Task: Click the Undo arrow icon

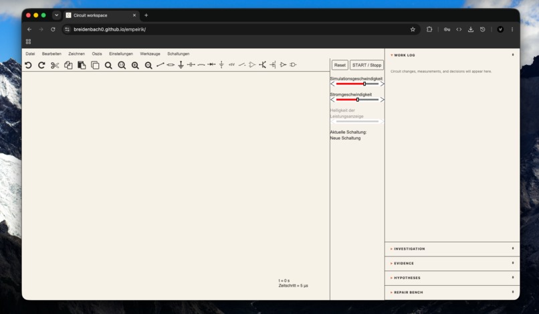Action: [x=29, y=65]
